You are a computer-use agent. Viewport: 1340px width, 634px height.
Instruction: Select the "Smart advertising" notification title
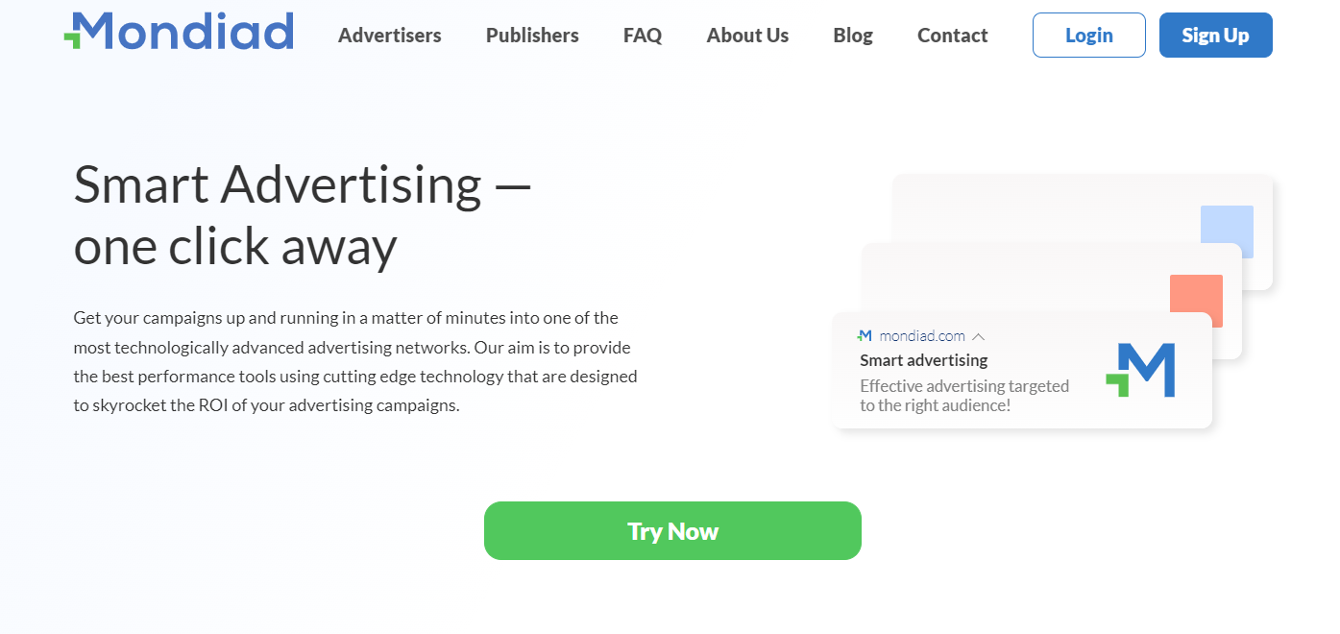click(923, 360)
